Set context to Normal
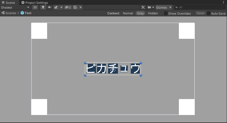This screenshot has width=227, height=123. coord(128,13)
